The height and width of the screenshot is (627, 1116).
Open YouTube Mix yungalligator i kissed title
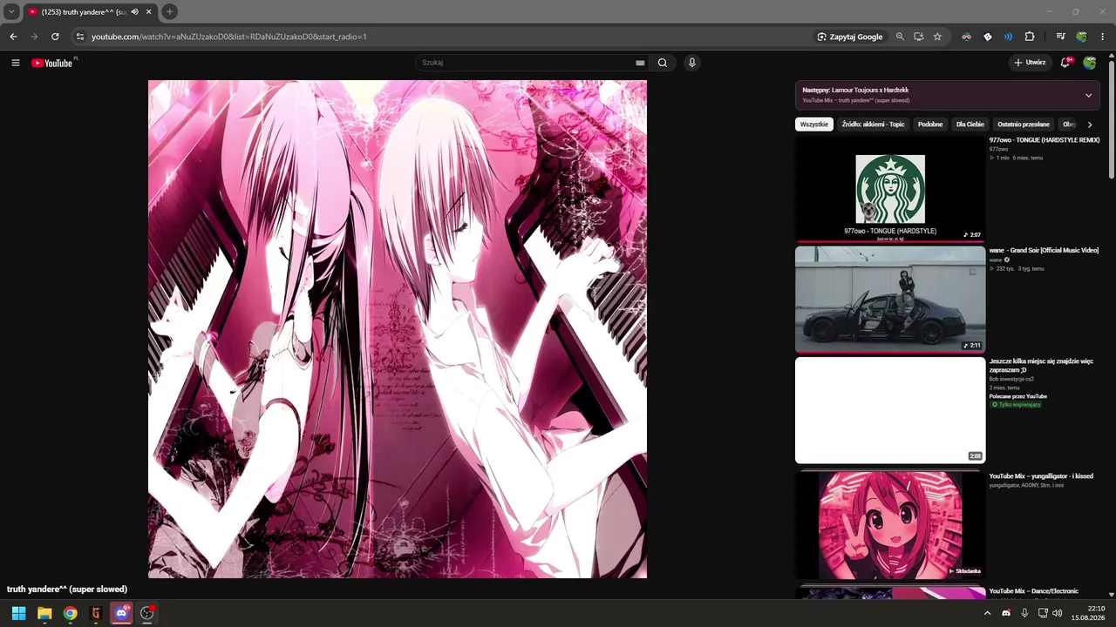pos(1041,476)
